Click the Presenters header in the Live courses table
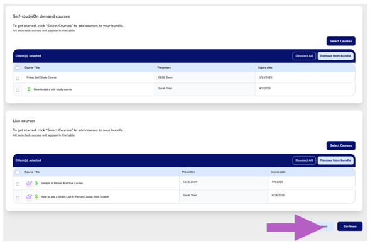370x246 pixels. [188, 172]
